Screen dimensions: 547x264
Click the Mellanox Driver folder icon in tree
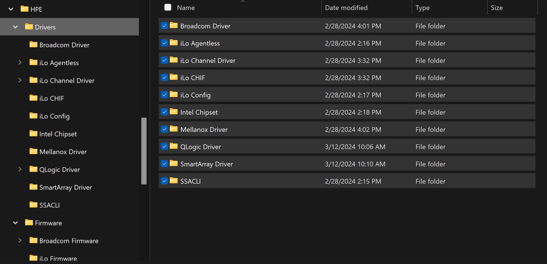point(34,151)
